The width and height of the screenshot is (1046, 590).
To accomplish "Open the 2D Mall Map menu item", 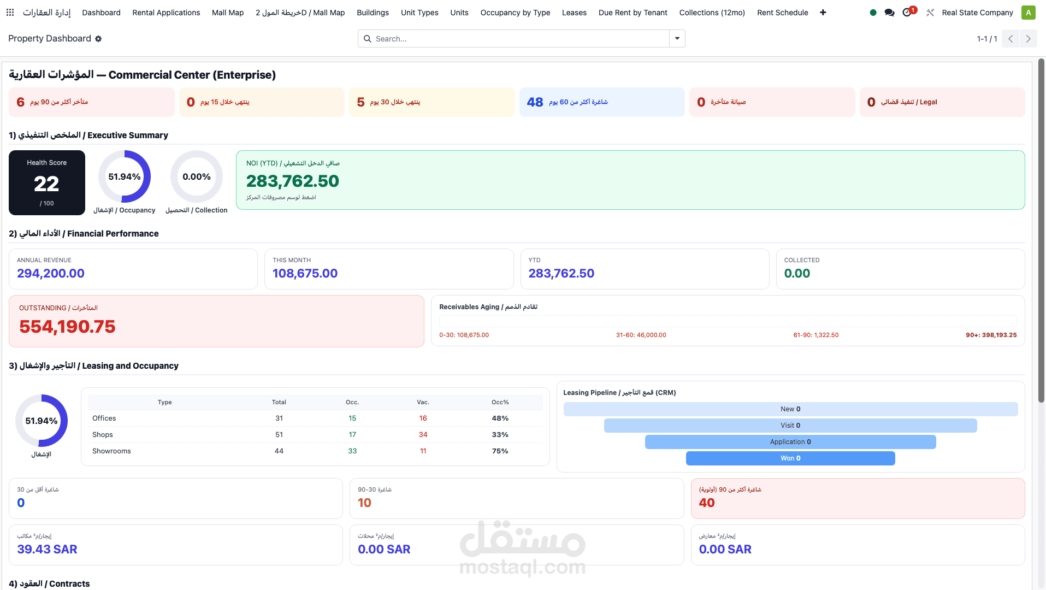I will pyautogui.click(x=300, y=12).
